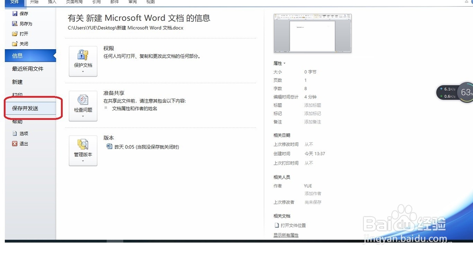The width and height of the screenshot is (473, 255).
Task: Click the Versions (版本) heading
Action: pos(109,138)
